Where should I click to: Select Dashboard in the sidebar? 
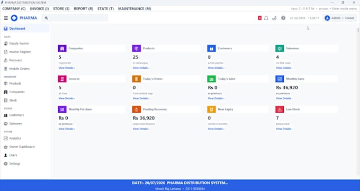point(25,29)
